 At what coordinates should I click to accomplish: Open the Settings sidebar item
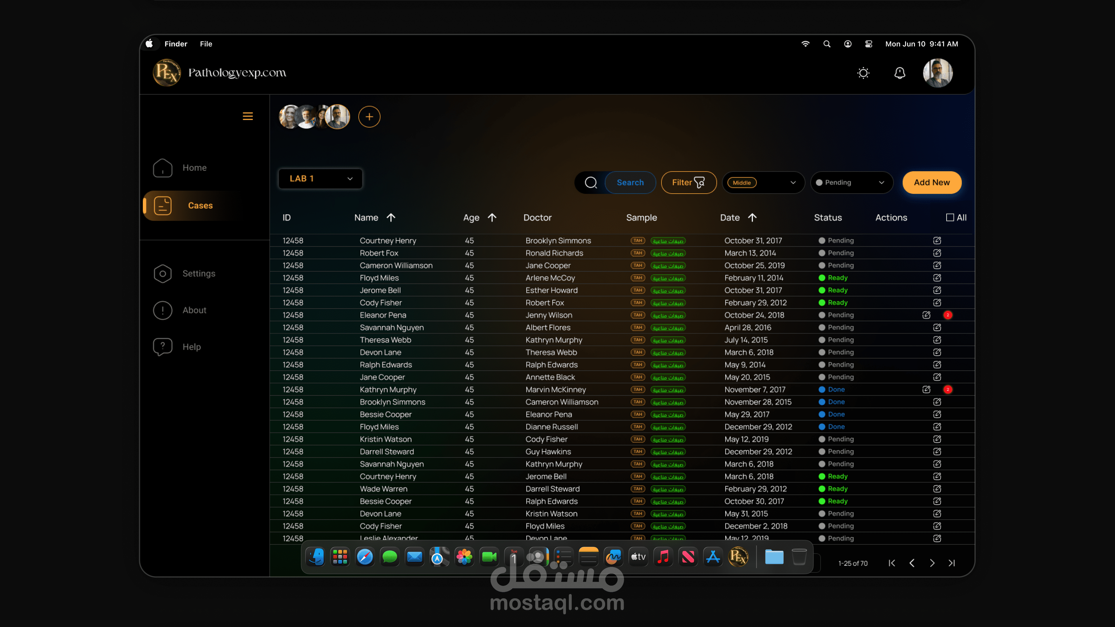pos(199,273)
